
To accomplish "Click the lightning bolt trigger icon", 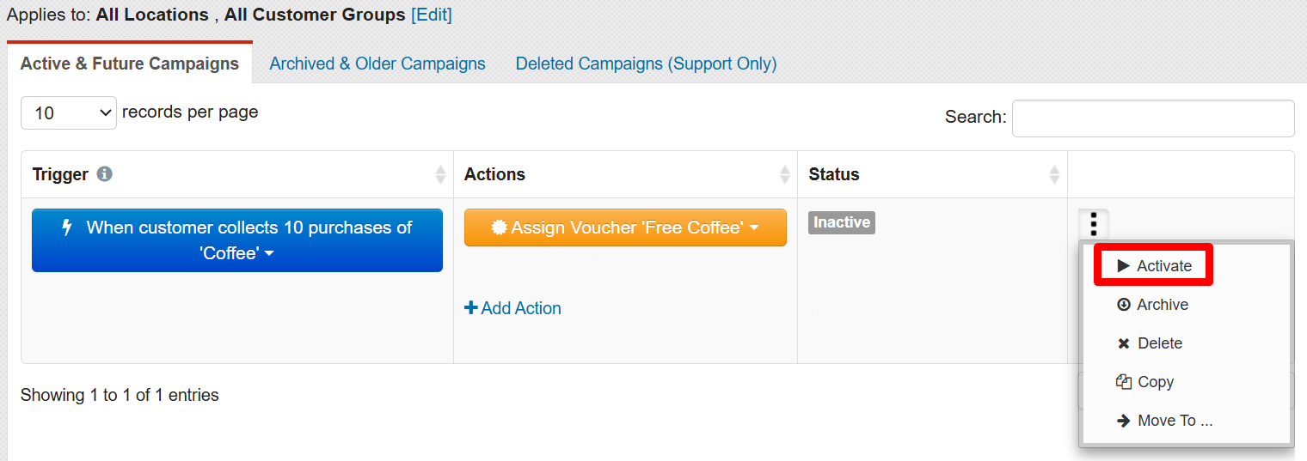I will point(67,227).
